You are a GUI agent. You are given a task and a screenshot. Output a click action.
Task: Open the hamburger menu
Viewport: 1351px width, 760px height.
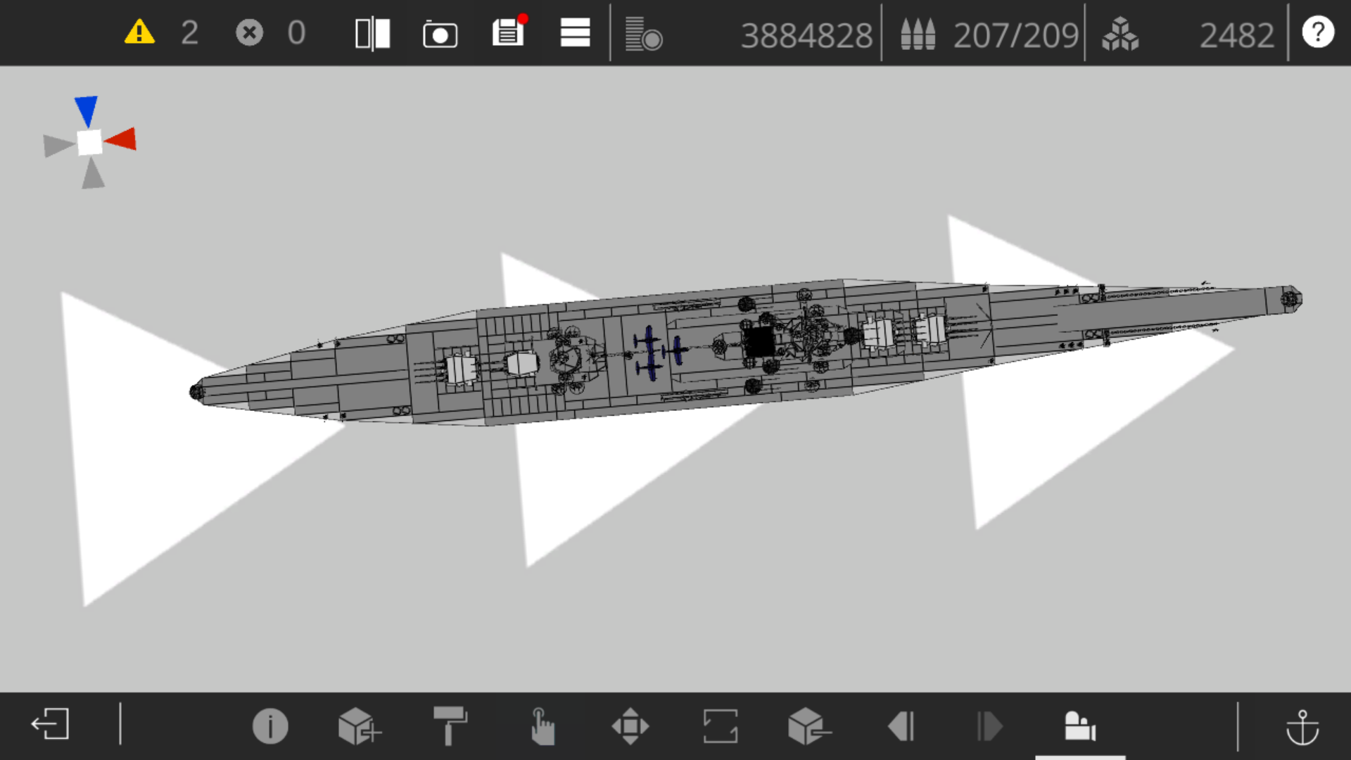(x=575, y=32)
